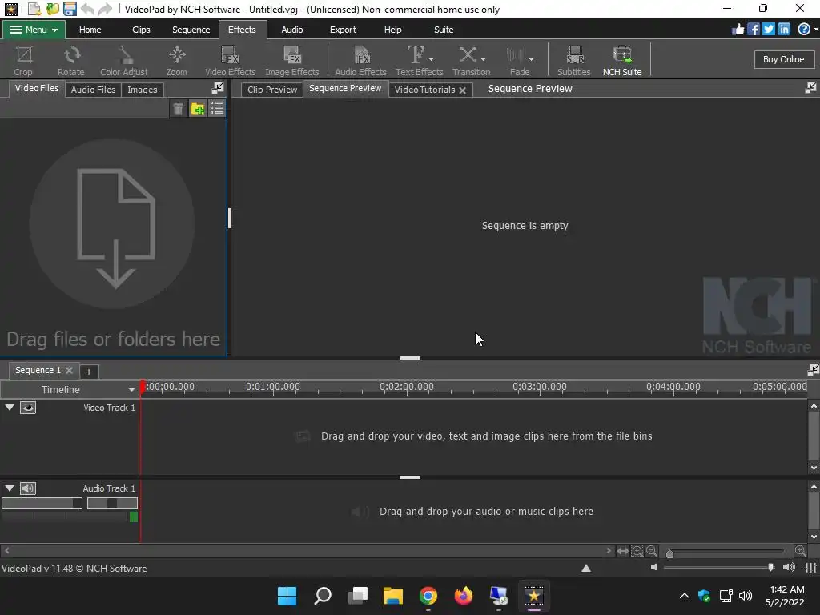This screenshot has height=615, width=820.
Task: Zoom timeline to fit width
Action: (x=622, y=551)
